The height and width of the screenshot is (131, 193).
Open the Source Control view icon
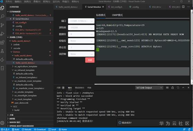point(2,25)
